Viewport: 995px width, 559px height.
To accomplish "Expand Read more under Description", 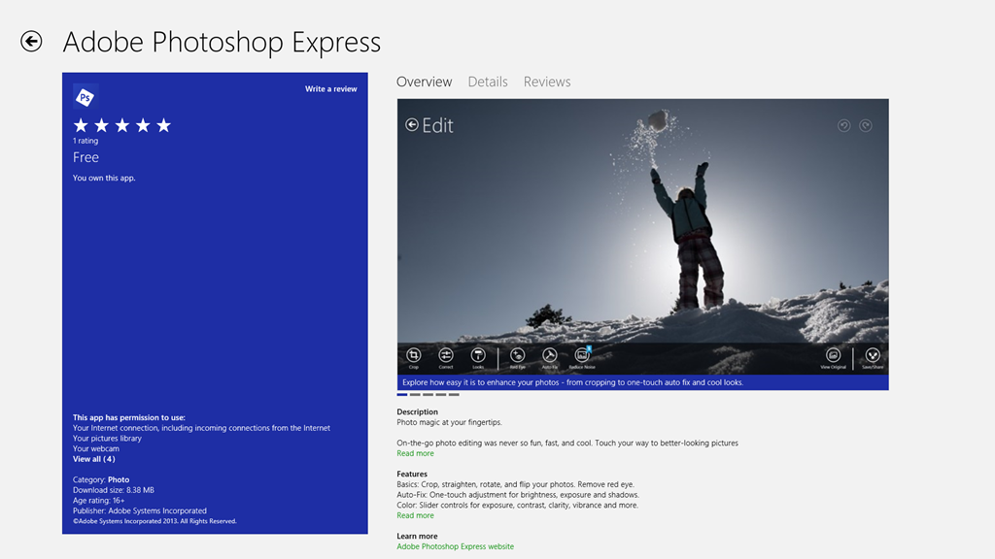I will pos(415,453).
